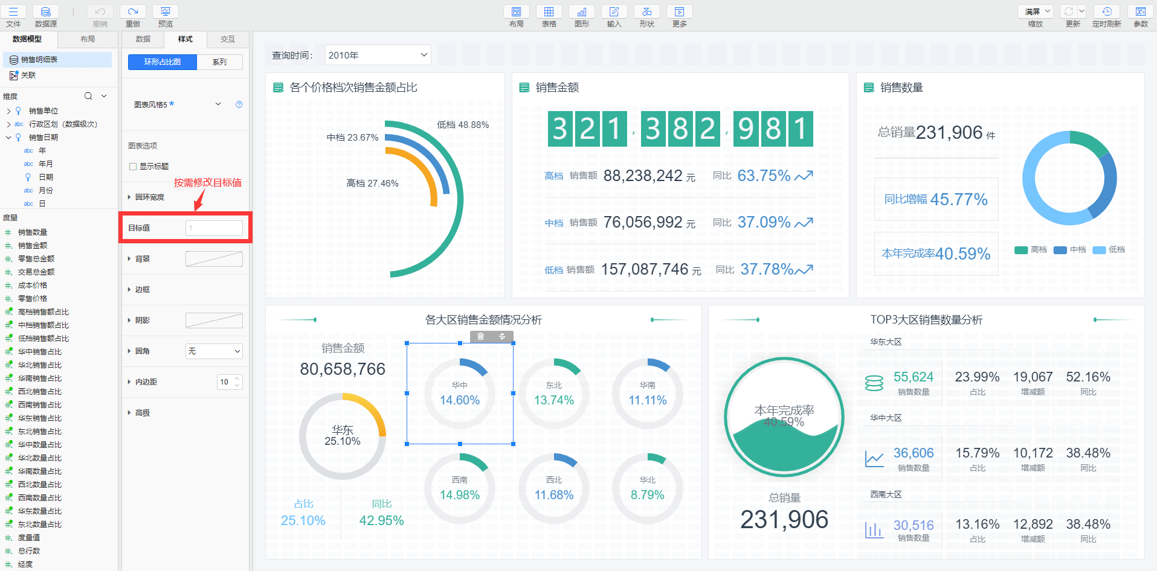Click the 高档 legend marker
Image resolution: width=1157 pixels, height=571 pixels.
1021,250
